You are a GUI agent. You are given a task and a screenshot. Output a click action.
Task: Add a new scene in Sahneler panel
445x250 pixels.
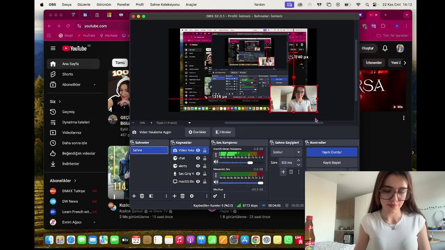pyautogui.click(x=134, y=196)
